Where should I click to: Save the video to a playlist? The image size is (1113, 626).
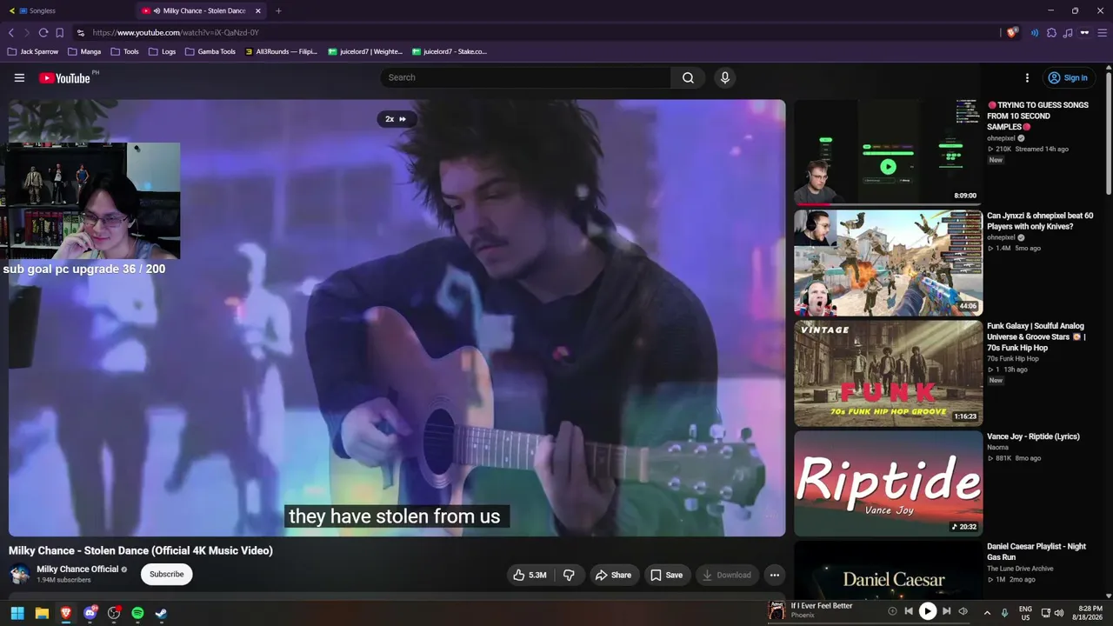pos(666,575)
